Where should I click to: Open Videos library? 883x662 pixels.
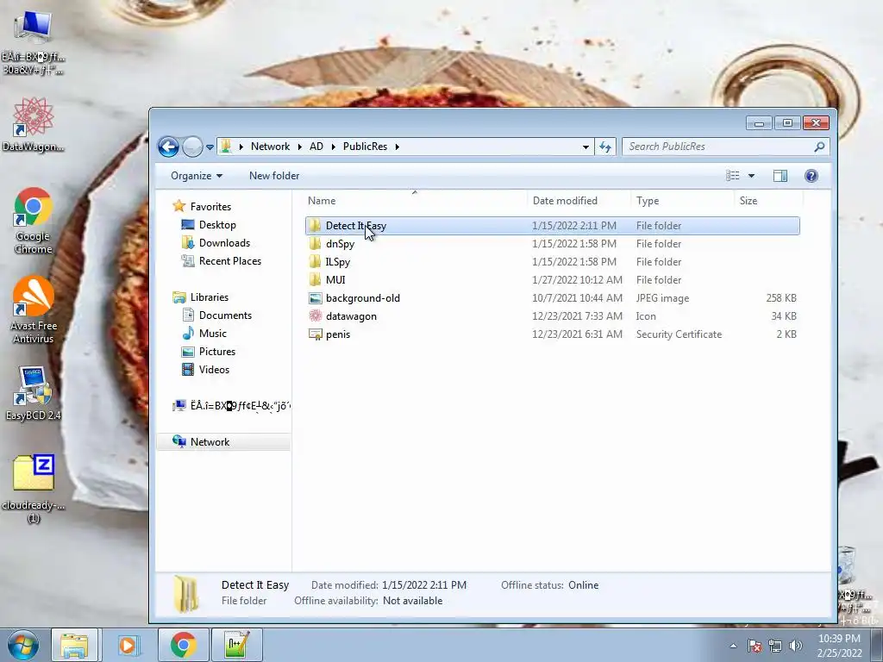click(x=214, y=369)
